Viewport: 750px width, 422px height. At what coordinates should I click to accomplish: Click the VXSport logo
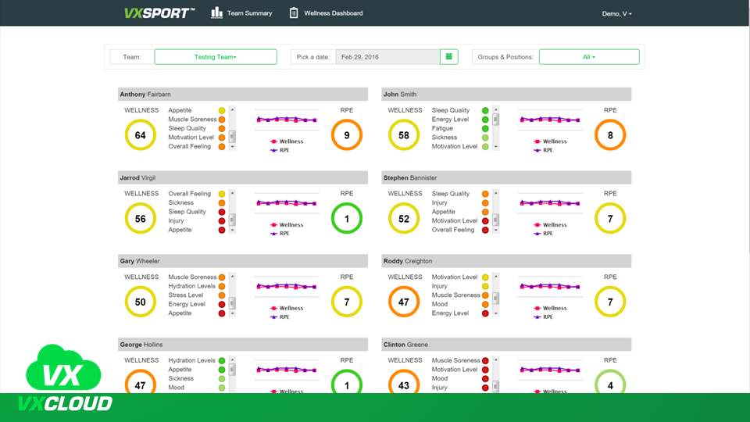tap(159, 13)
